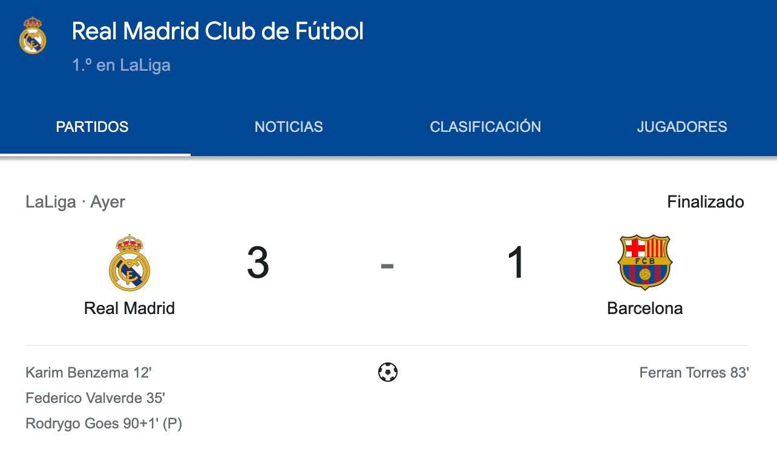
Task: Click the '1.º en LaLiga' subtitle
Action: click(x=121, y=65)
